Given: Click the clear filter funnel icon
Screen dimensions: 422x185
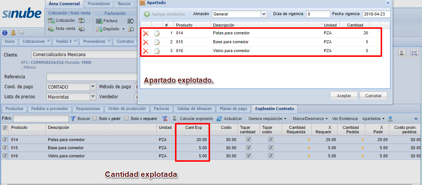Looking at the screenshot, I should pos(165,119).
